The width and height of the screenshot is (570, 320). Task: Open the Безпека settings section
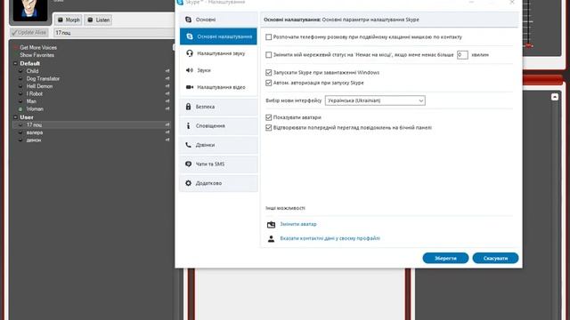(x=218, y=107)
